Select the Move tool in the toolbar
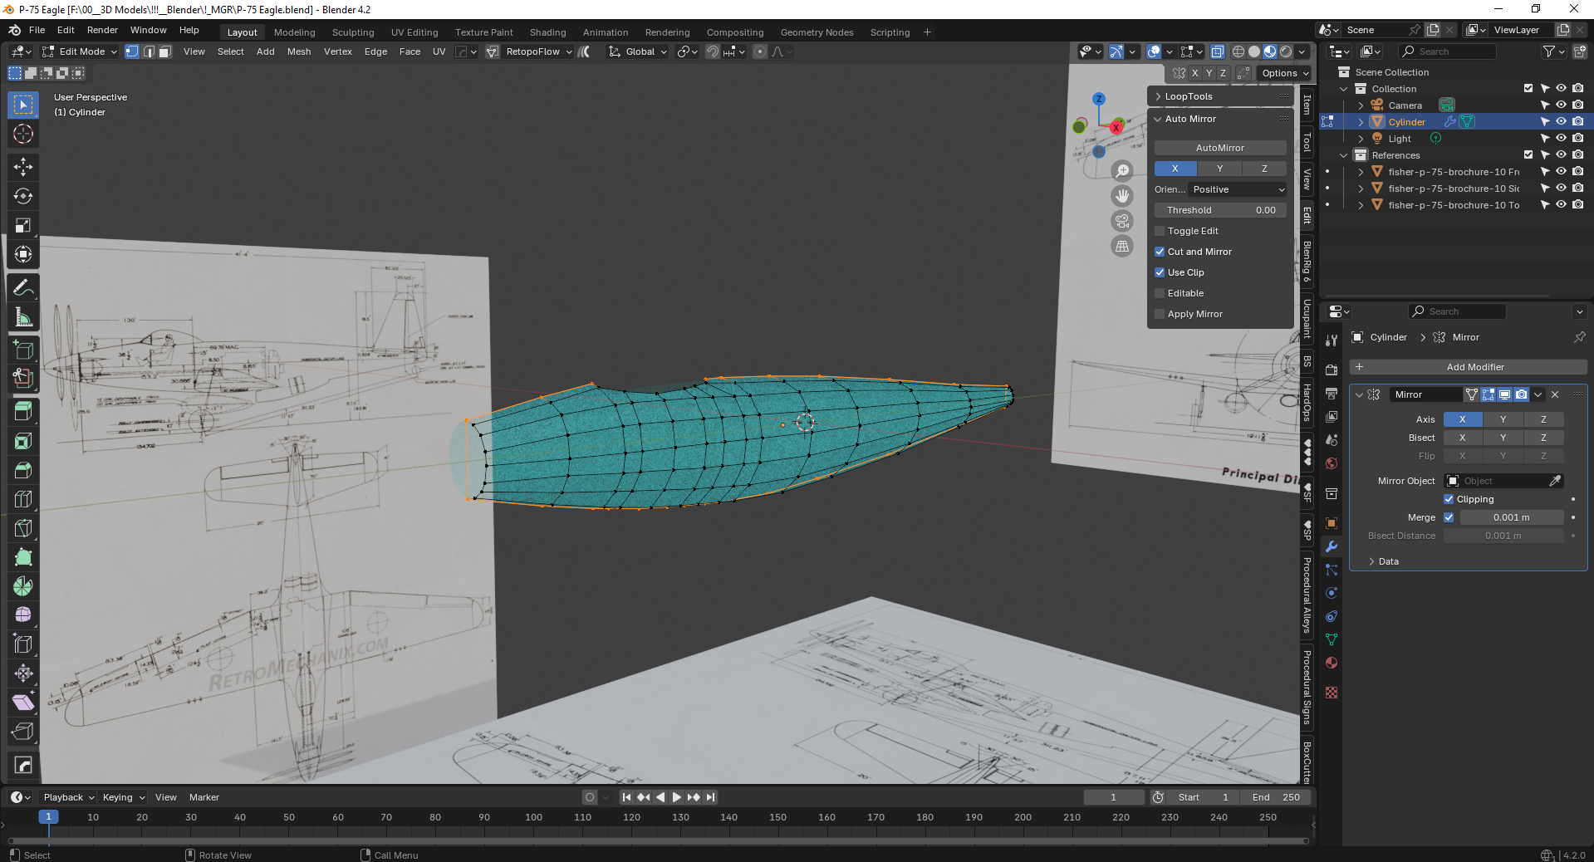The height and width of the screenshot is (862, 1594). click(x=23, y=167)
